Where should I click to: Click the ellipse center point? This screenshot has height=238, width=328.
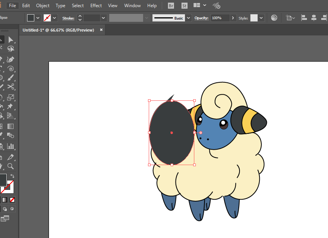pos(172,133)
